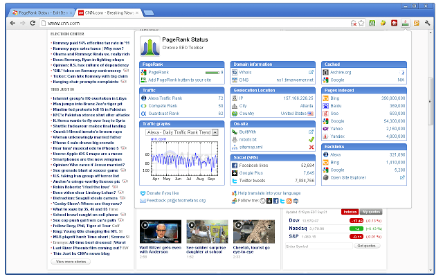The height and width of the screenshot is (277, 443).
Task: Click the orange pencil extension icon
Action: coord(417,23)
